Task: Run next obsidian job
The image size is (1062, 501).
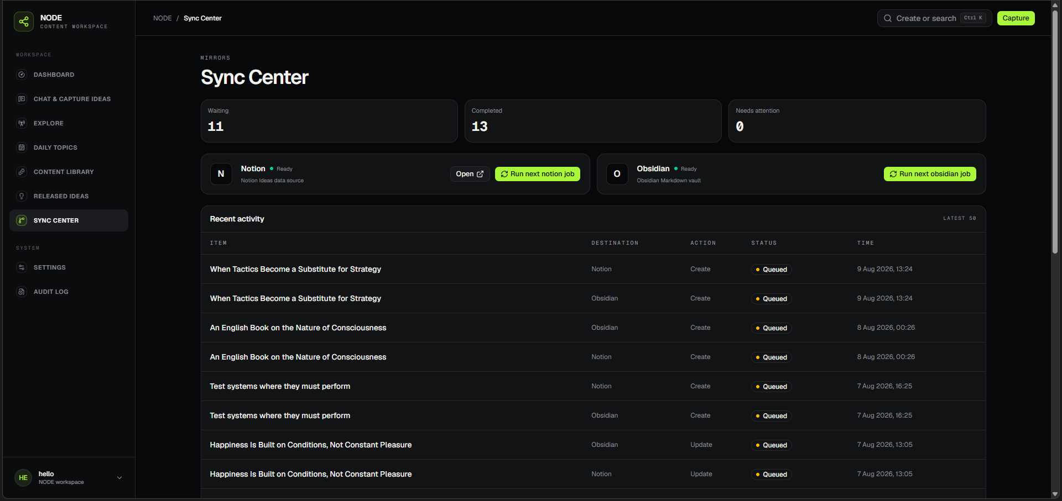Action: click(x=929, y=174)
